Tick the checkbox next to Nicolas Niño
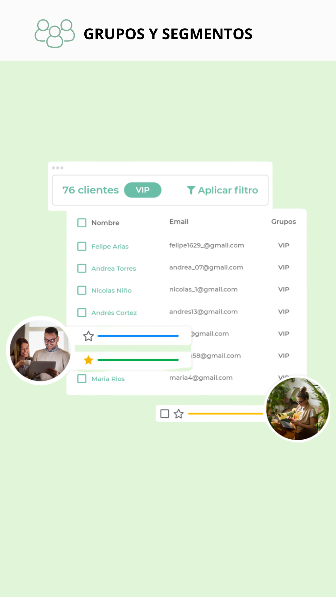The height and width of the screenshot is (597, 336). coord(82,290)
